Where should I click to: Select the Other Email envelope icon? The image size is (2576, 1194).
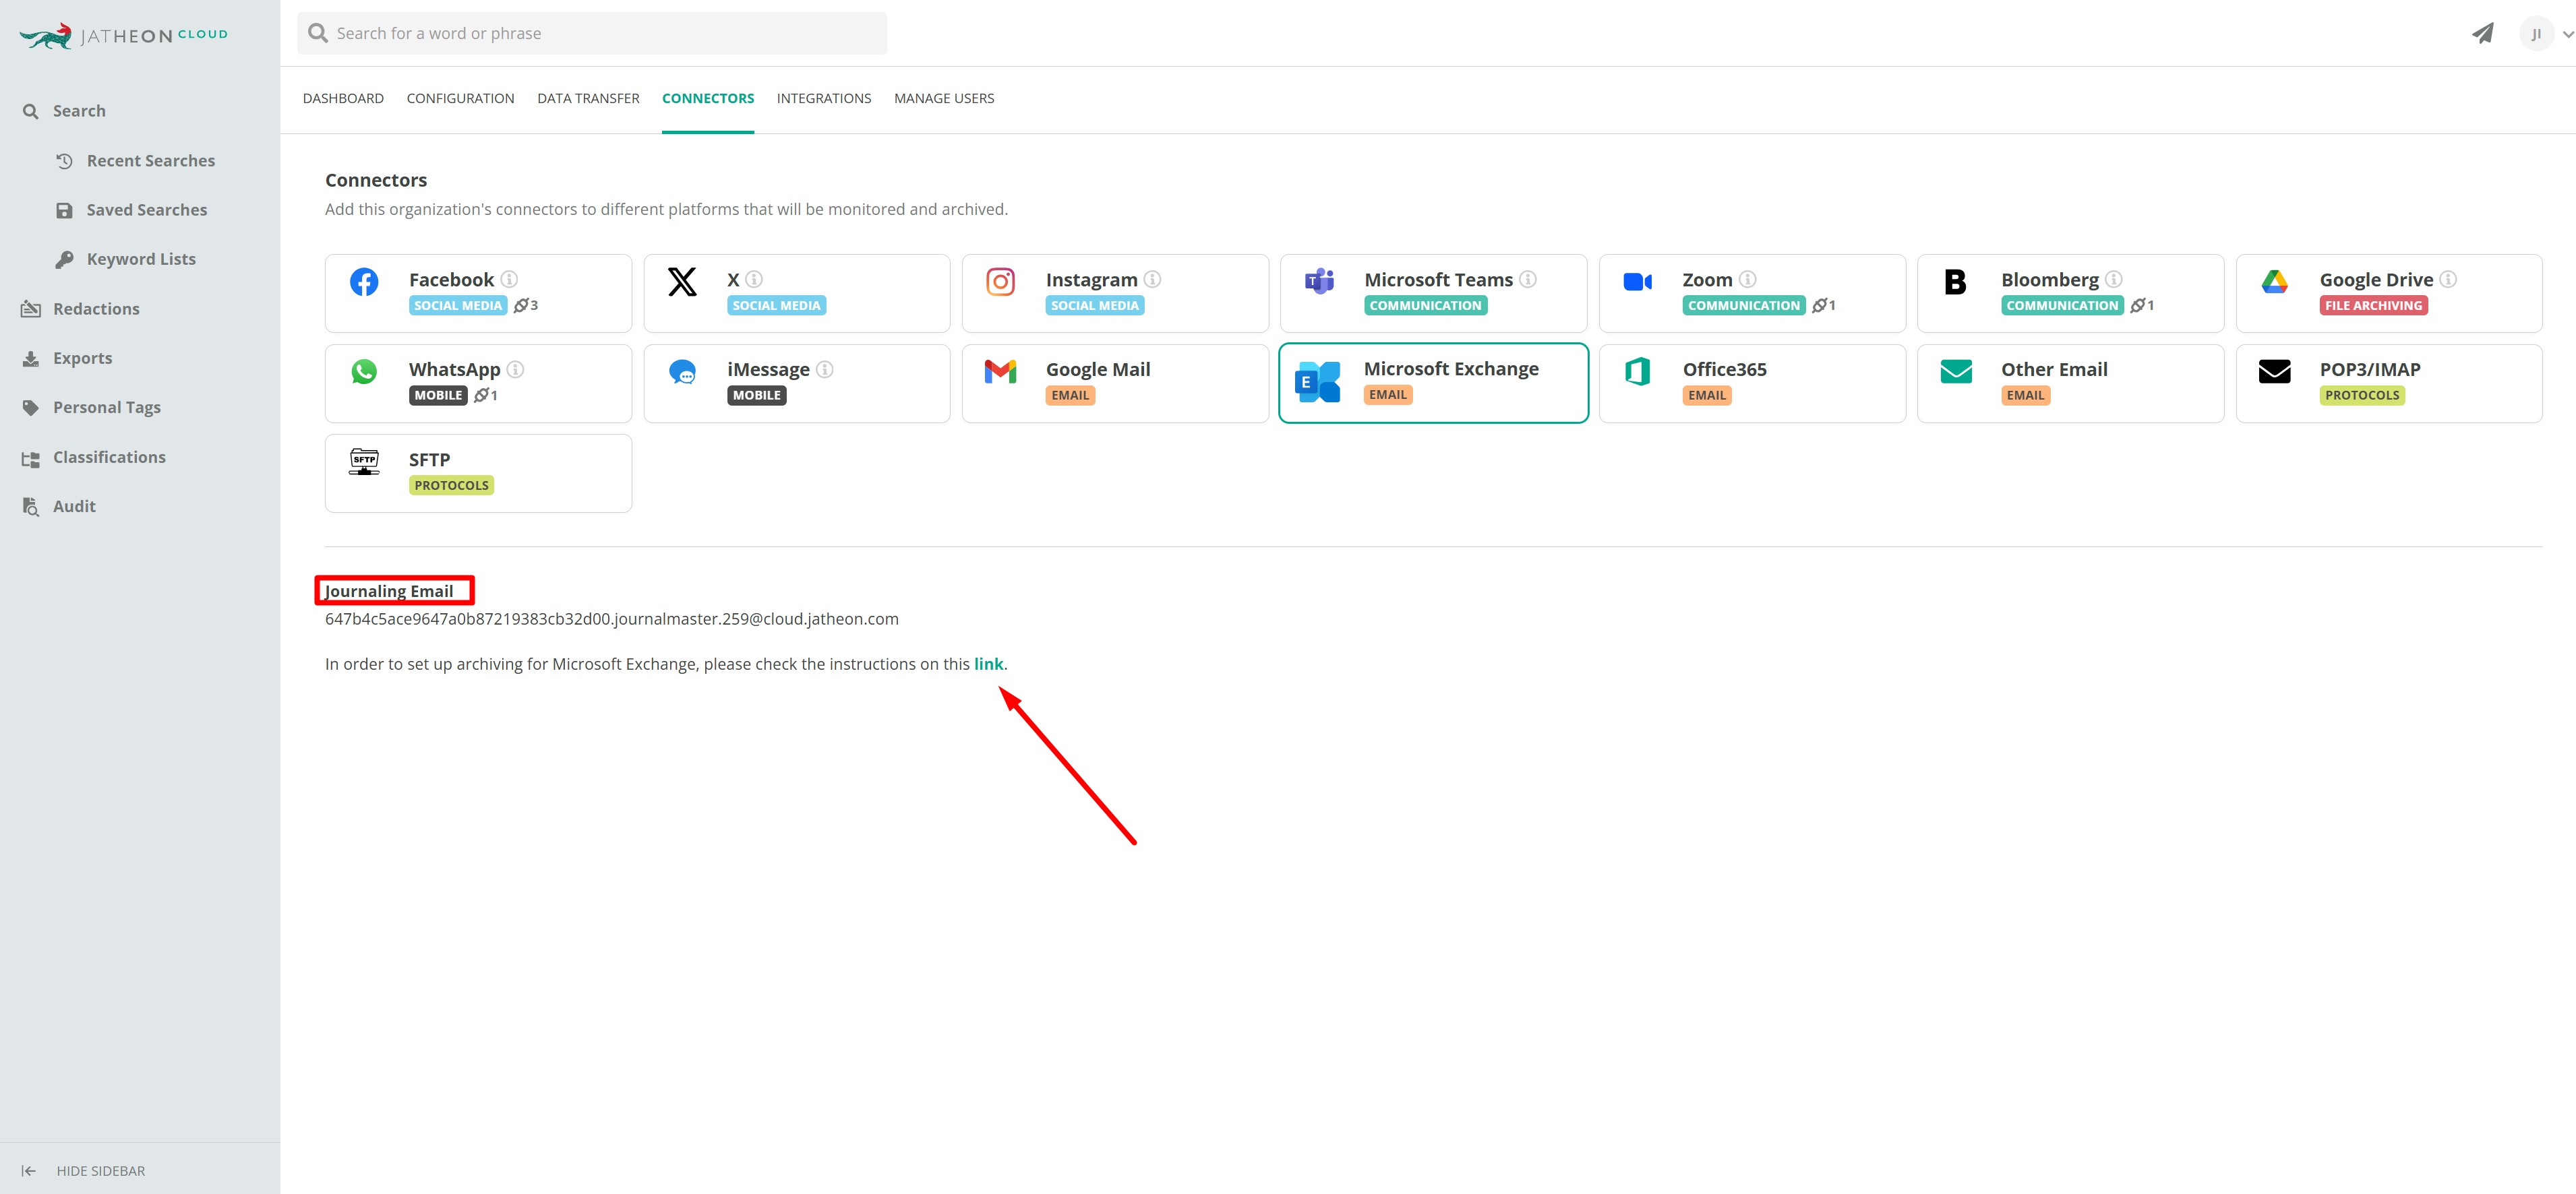(1956, 372)
